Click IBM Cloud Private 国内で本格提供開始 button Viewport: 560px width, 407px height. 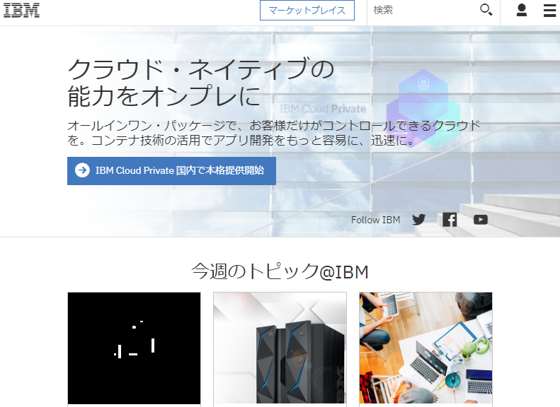click(171, 171)
